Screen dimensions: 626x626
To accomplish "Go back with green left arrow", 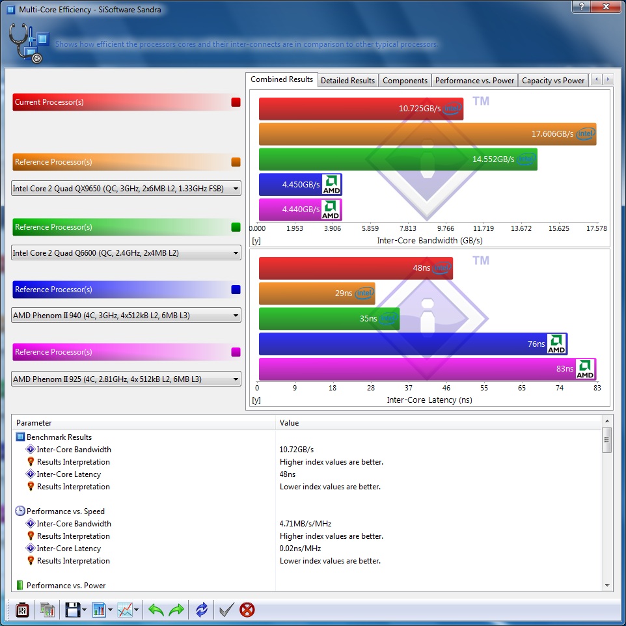I will [156, 610].
